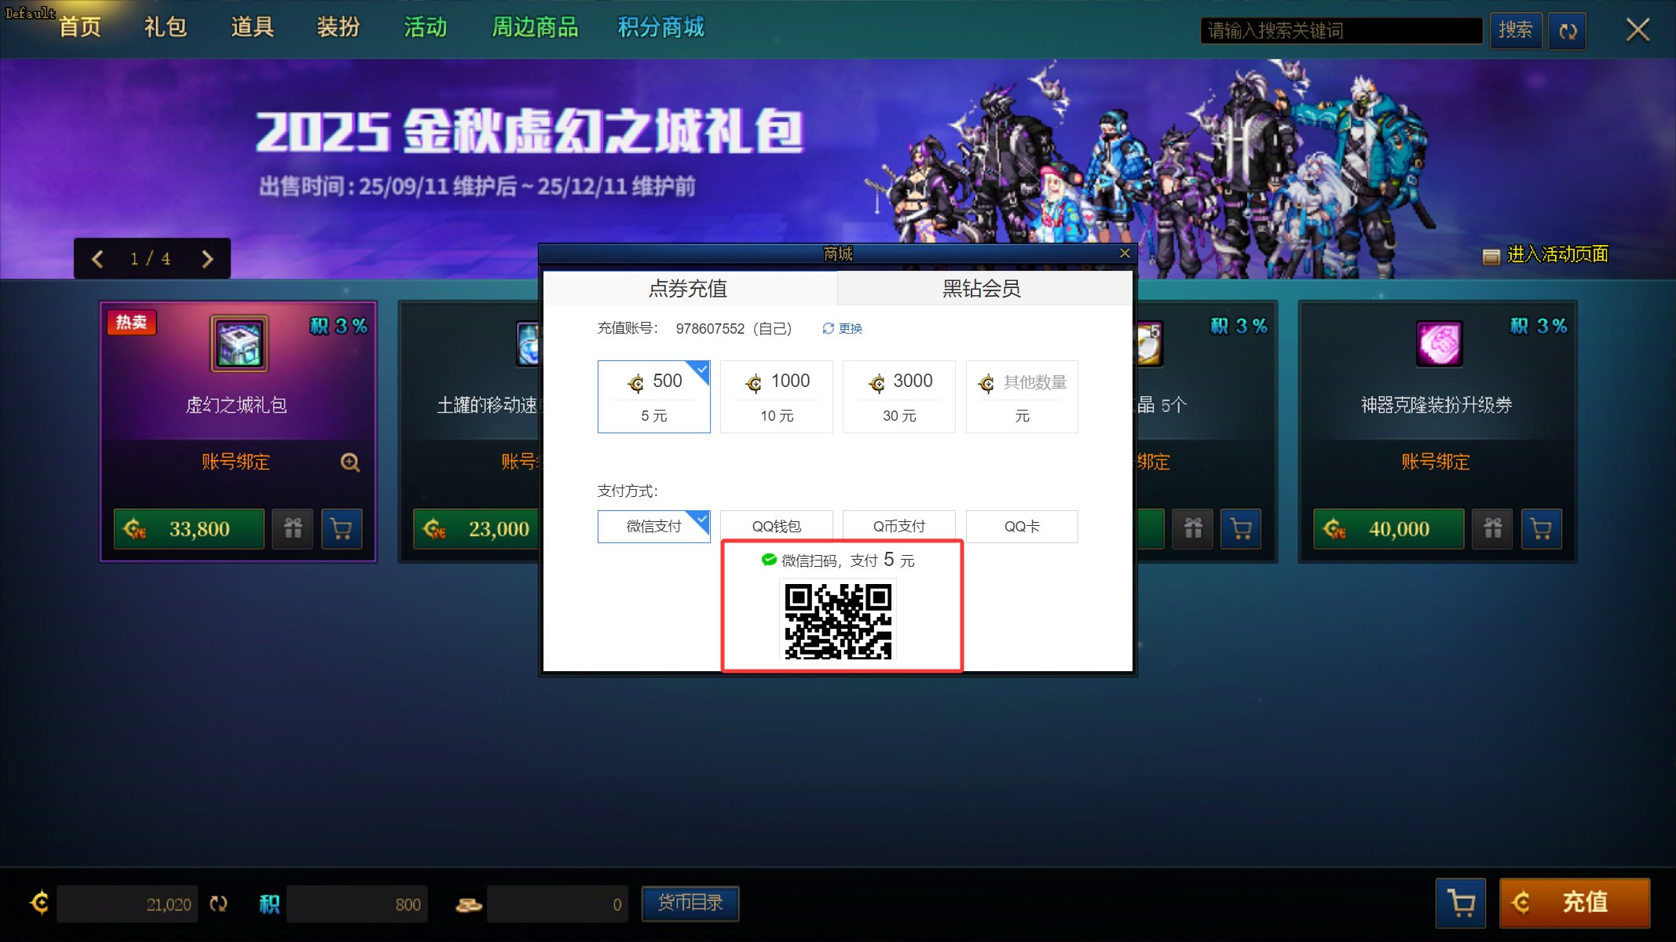Screen dimensions: 1676x942
Task: Choose QQ钱包 payment method
Action: point(776,526)
